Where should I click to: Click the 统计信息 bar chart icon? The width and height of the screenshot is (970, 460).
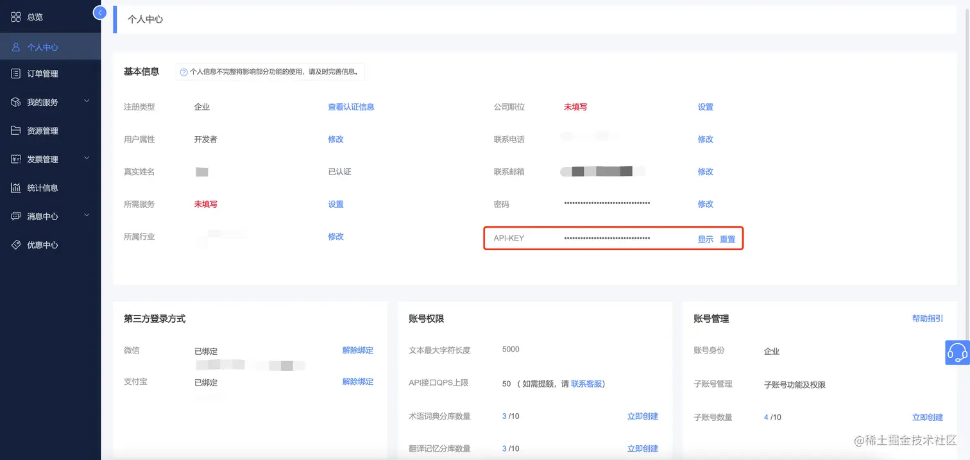tap(16, 188)
